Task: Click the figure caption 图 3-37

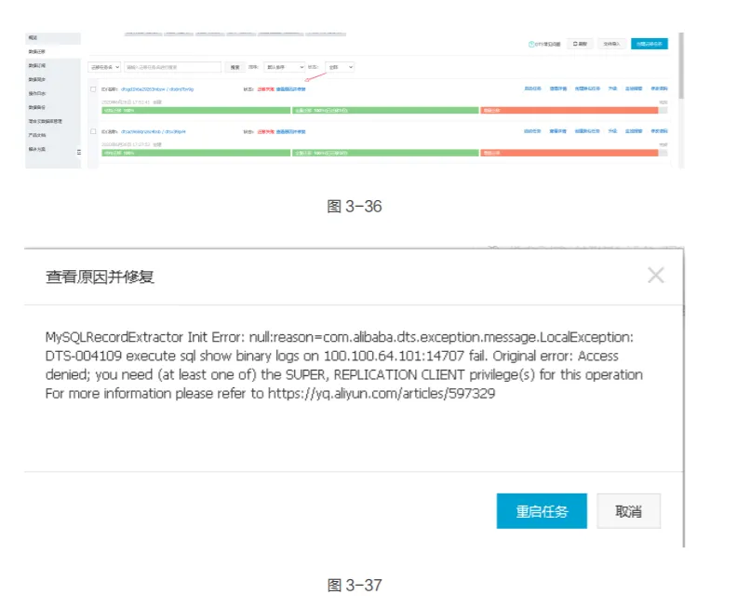Action: (355, 585)
